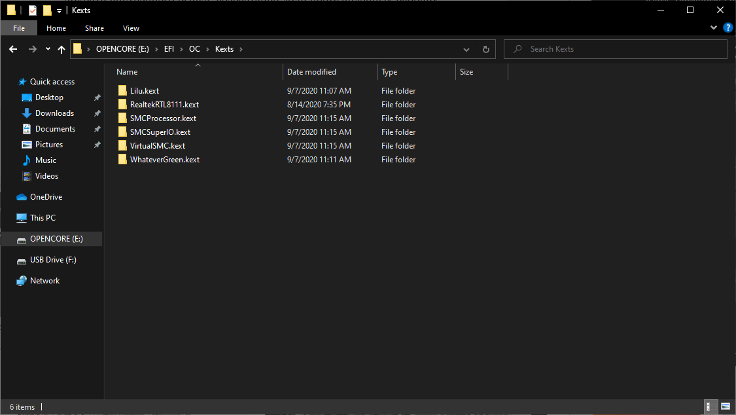Expand the chevron after EFI breadcrumb

pyautogui.click(x=182, y=49)
